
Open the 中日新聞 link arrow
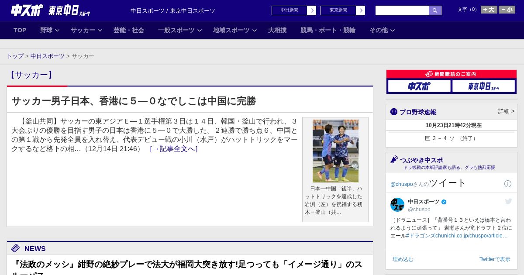[311, 10]
